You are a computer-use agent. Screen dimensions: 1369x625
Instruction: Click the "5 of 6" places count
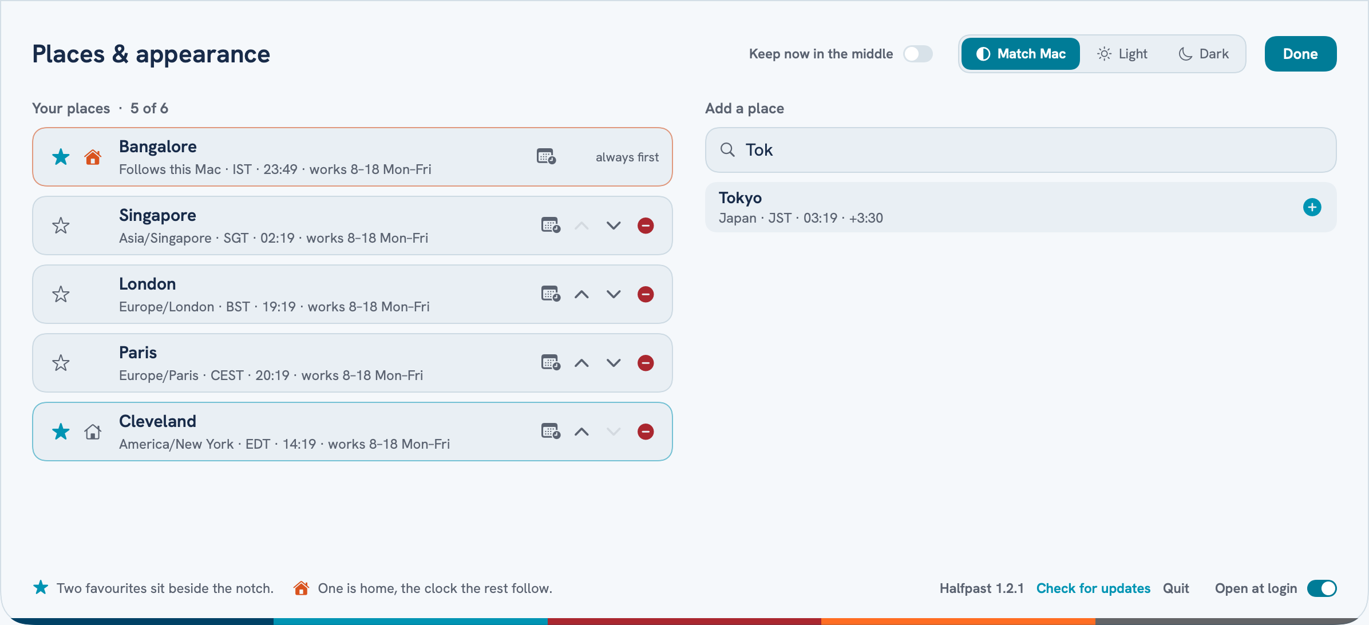[149, 108]
